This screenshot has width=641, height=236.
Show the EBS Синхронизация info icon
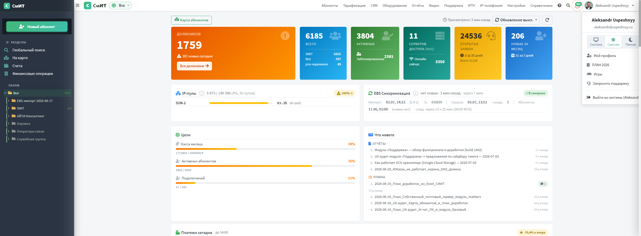416,93
